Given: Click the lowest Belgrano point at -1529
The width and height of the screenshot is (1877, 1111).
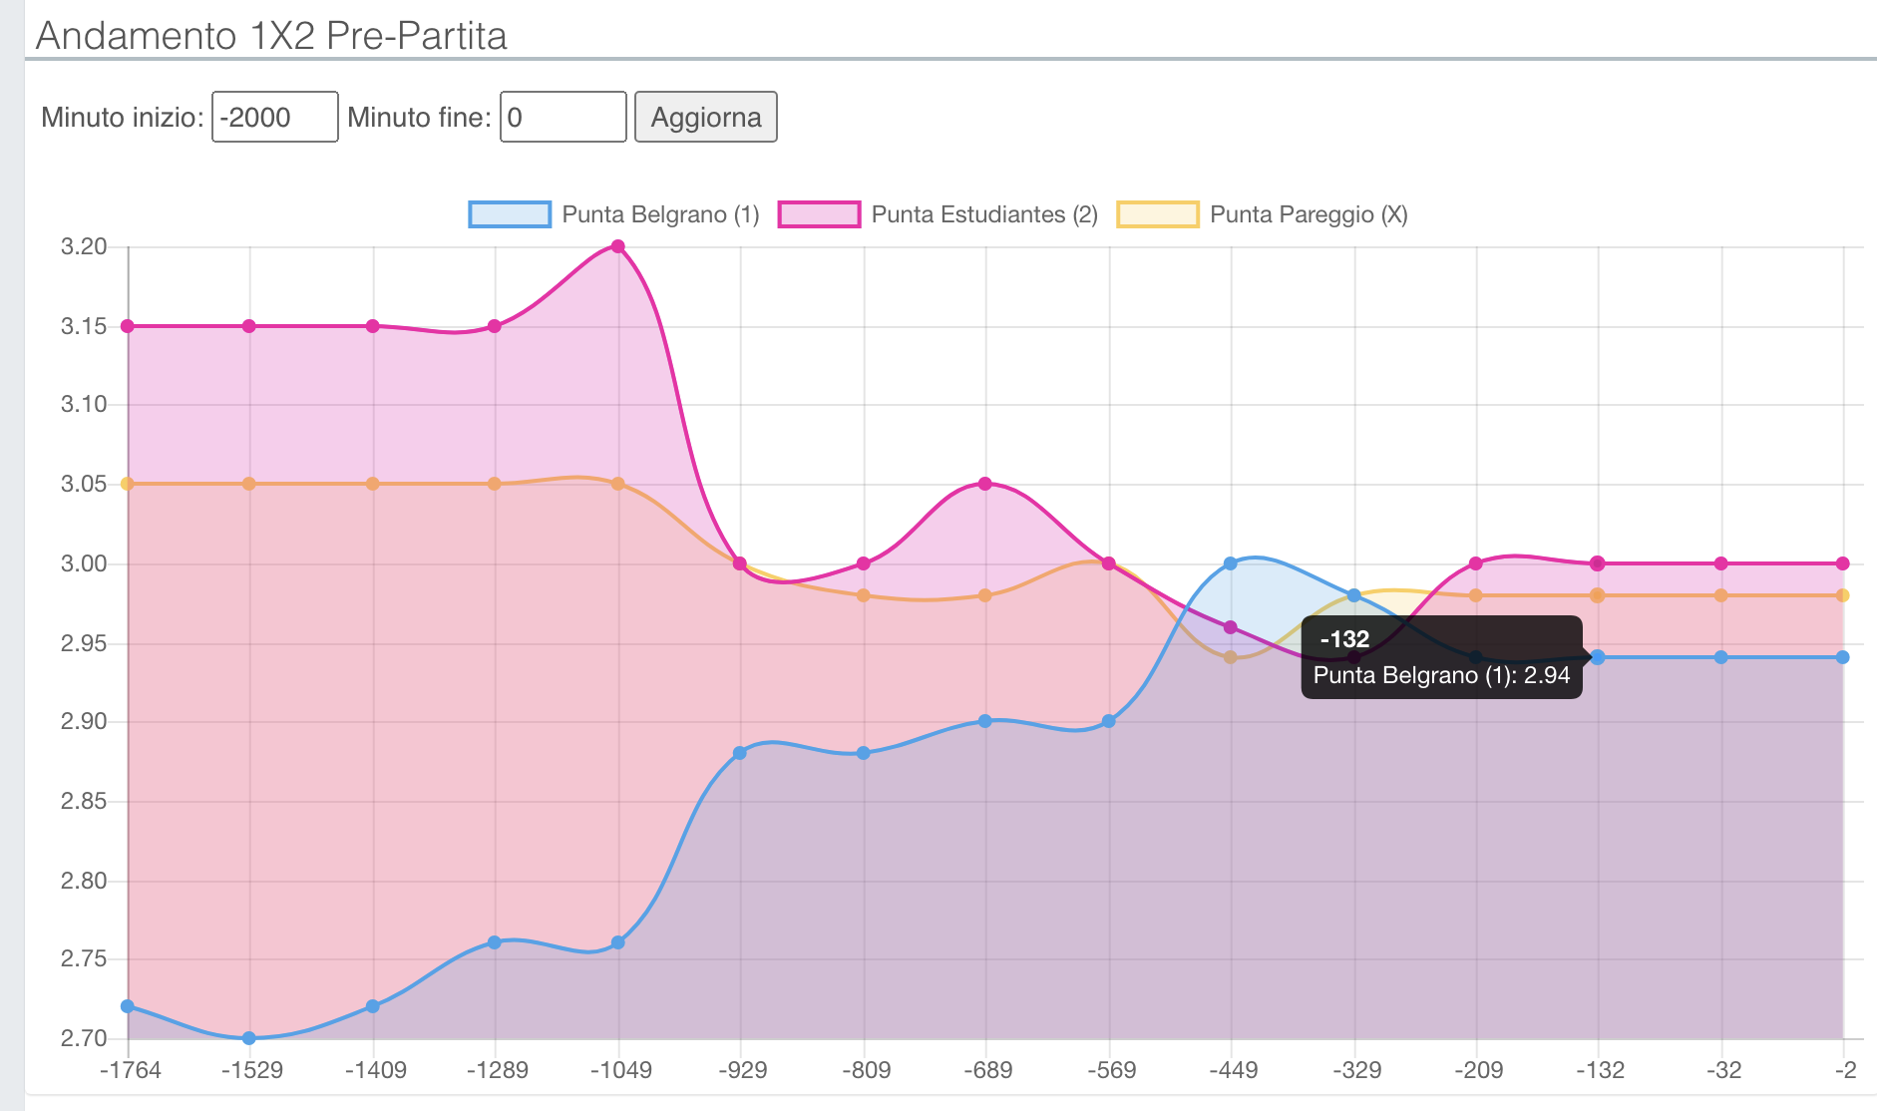Looking at the screenshot, I should [x=249, y=1038].
